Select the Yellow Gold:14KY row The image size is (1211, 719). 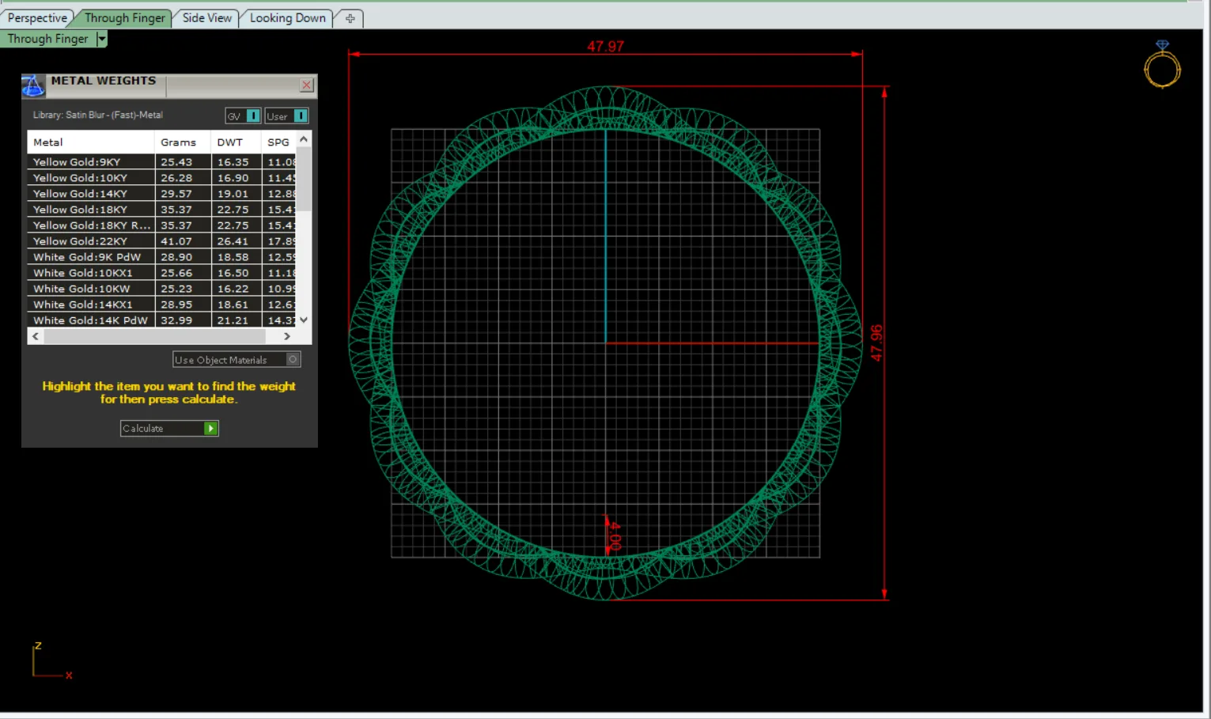click(161, 194)
